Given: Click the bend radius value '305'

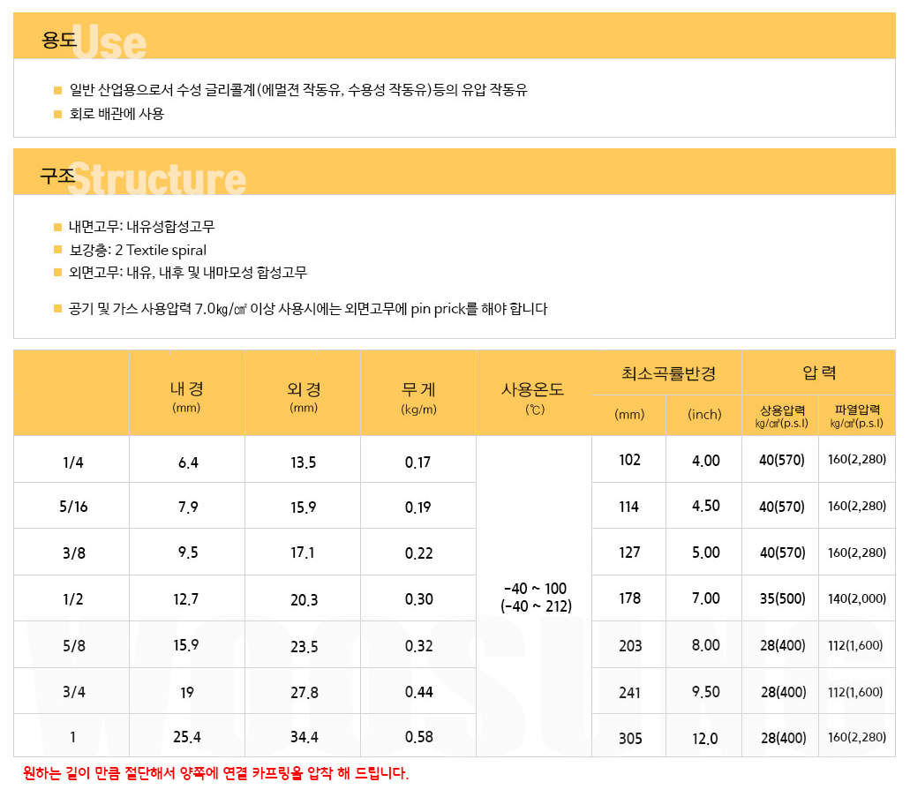Looking at the screenshot, I should (630, 739).
